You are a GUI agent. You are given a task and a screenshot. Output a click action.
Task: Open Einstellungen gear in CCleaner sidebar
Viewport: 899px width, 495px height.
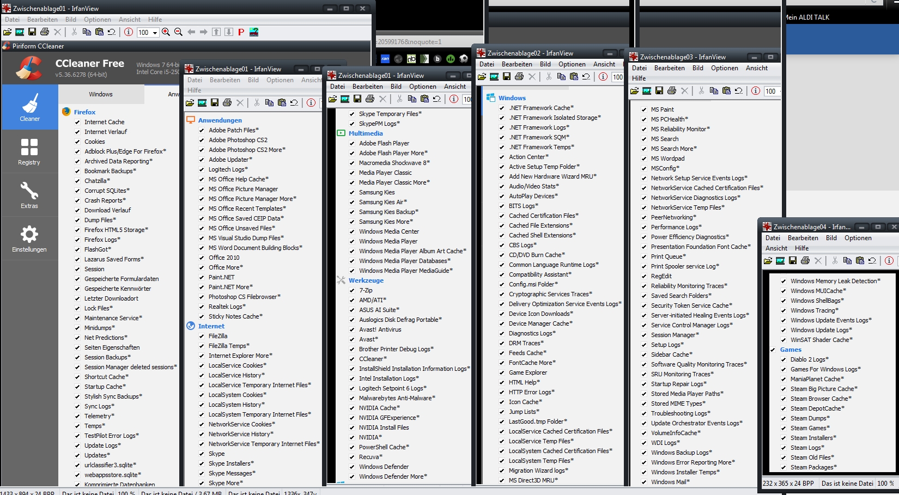coord(29,239)
